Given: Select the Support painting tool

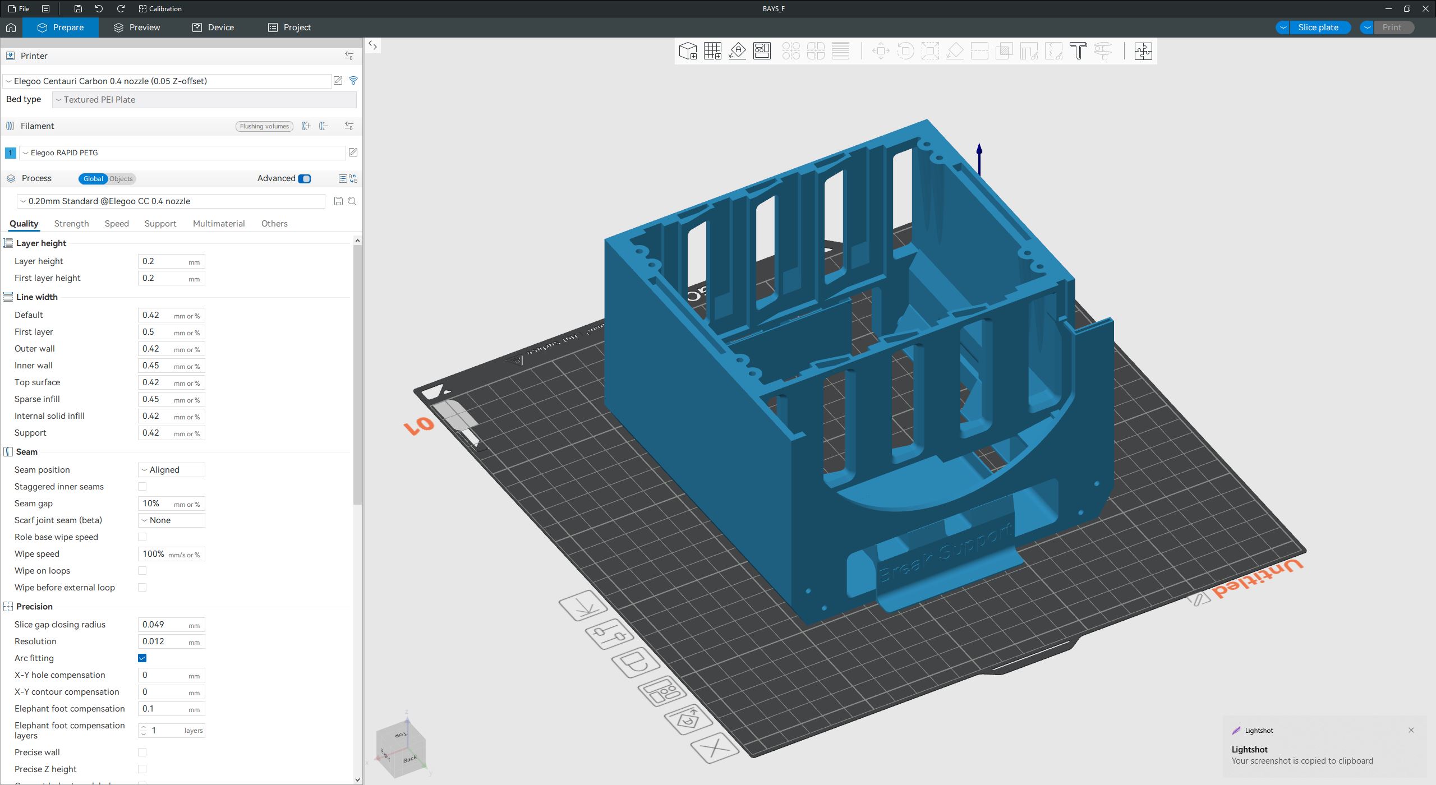Looking at the screenshot, I should click(x=1029, y=51).
